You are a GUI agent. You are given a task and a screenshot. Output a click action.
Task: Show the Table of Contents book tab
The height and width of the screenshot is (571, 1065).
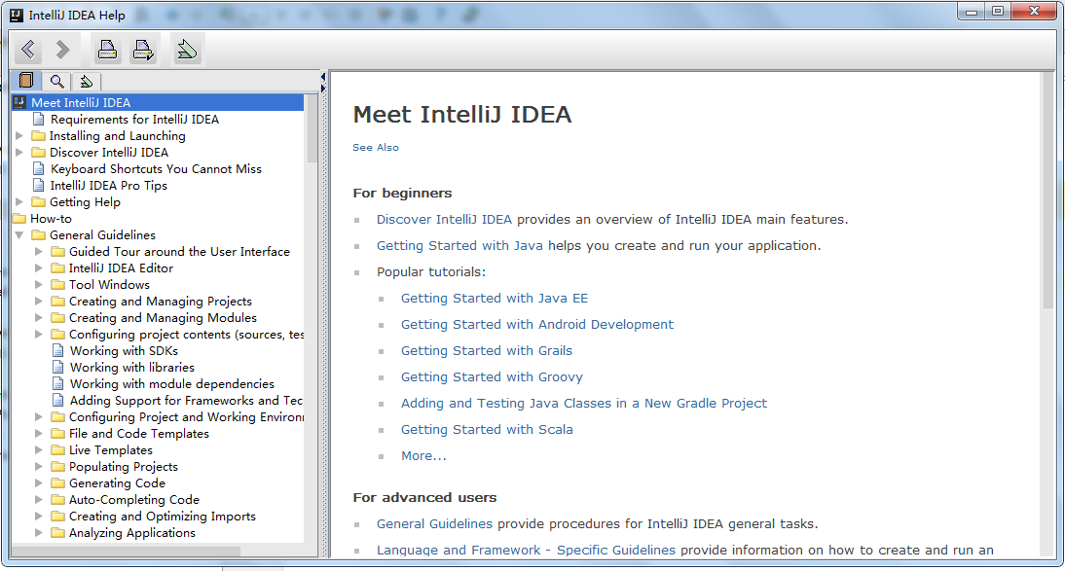coord(26,81)
